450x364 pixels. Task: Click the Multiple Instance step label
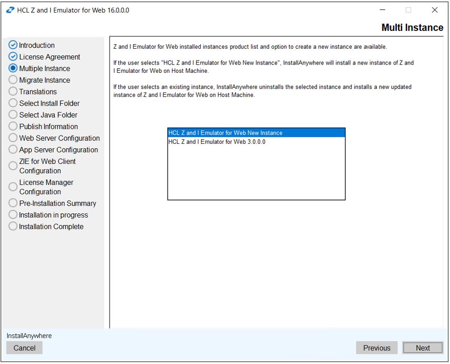pos(45,69)
